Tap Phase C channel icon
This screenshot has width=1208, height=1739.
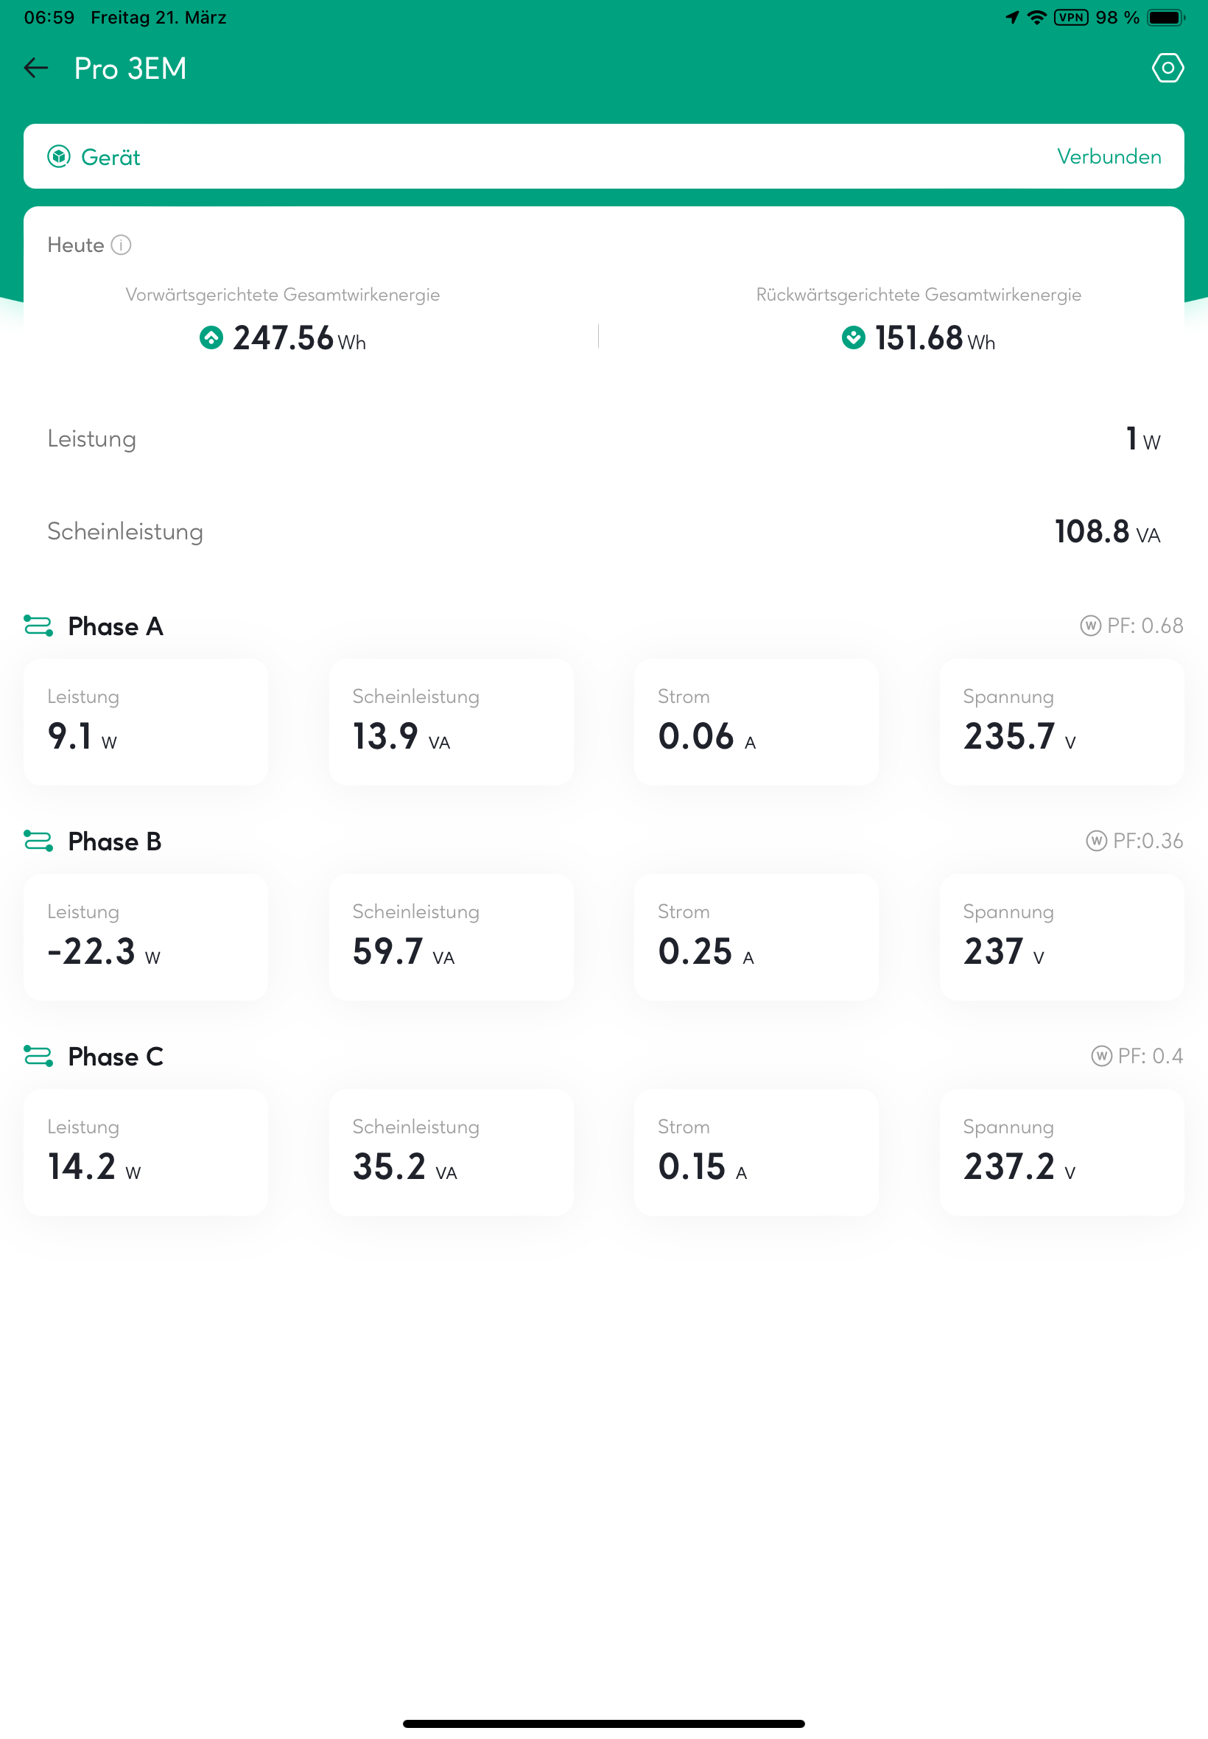[x=38, y=1055]
